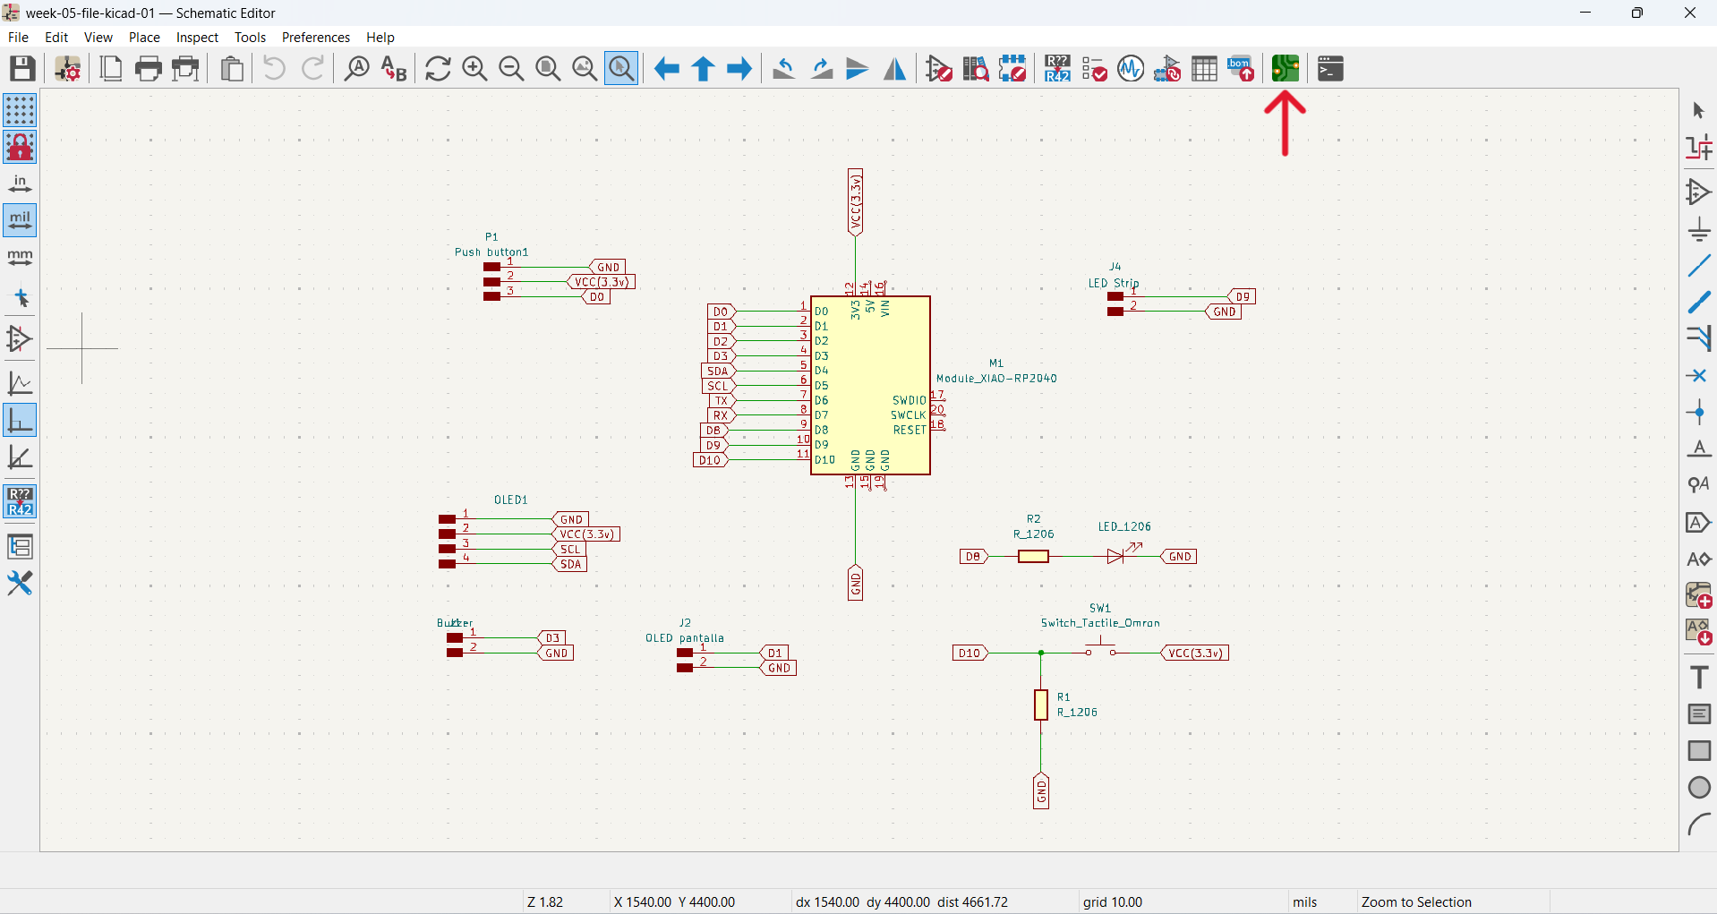The image size is (1717, 914).
Task: Toggle full-window crosshair cursor
Action: pyautogui.click(x=20, y=298)
